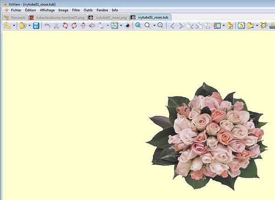The image size is (275, 200).
Task: Go to the next image arrow
Action: click(x=181, y=26)
